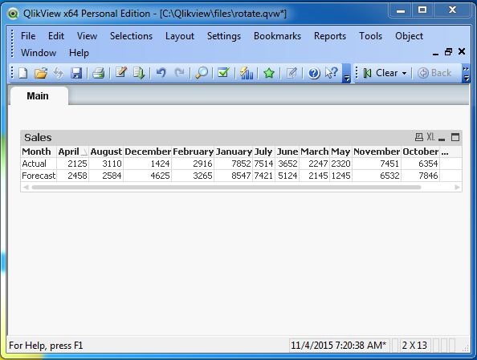Viewport: 477px width, 360px height.
Task: Click the New document toolbar icon
Action: click(x=23, y=73)
